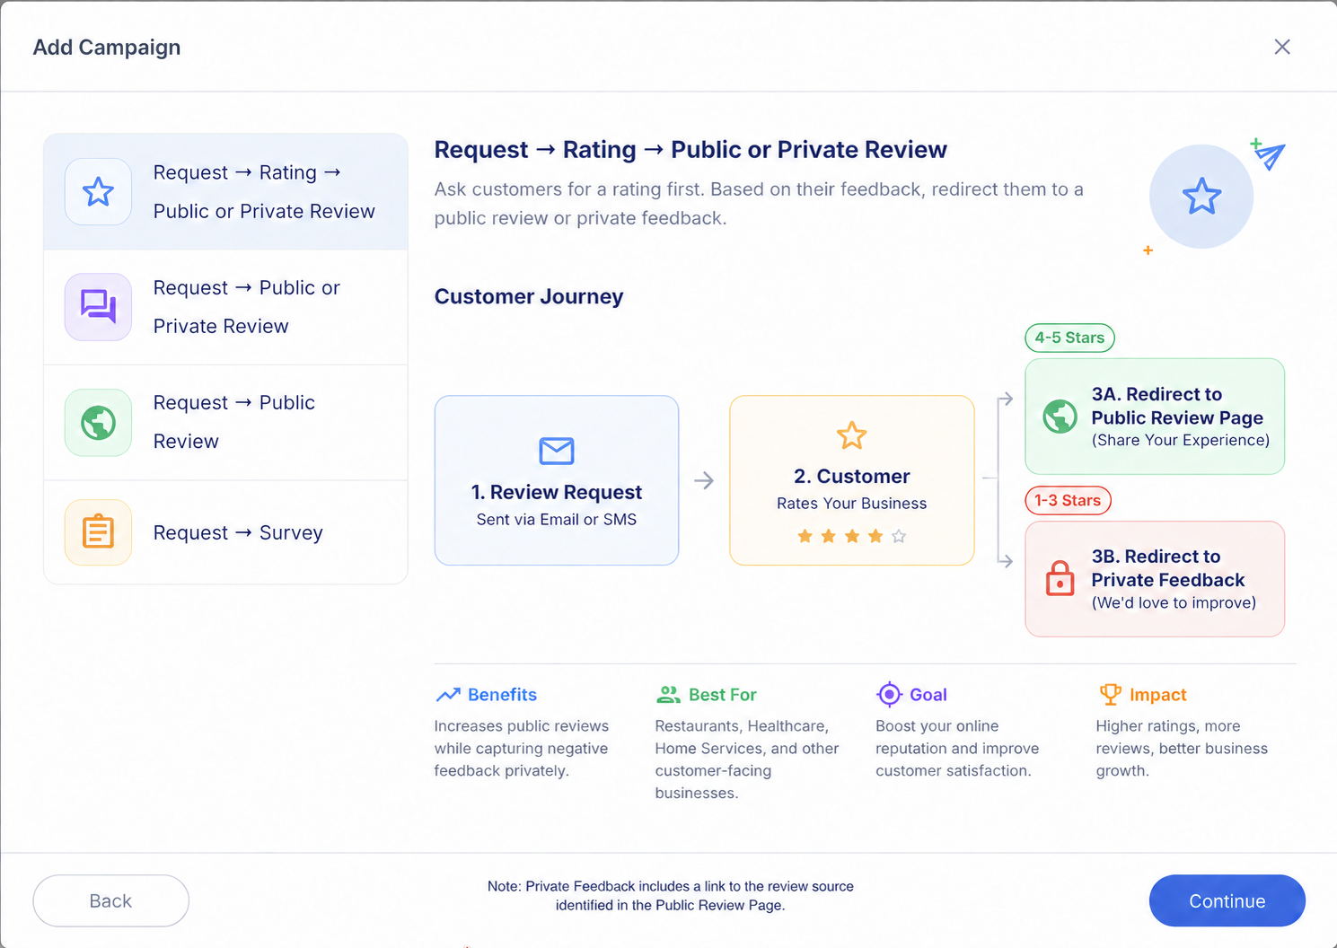Click the 3B. Redirect to Private Feedback text
Image resolution: width=1337 pixels, height=948 pixels.
pyautogui.click(x=1168, y=568)
